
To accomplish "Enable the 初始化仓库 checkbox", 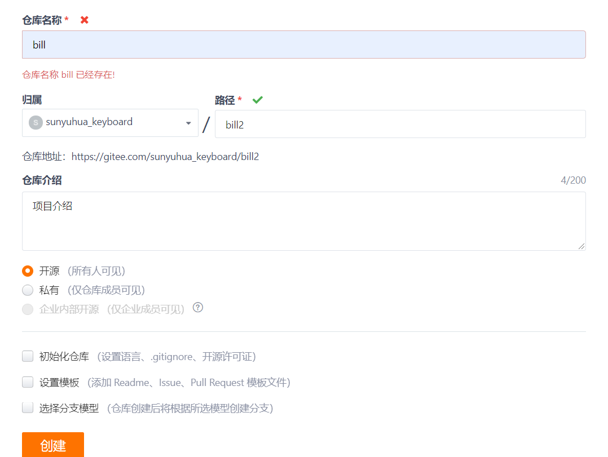I will click(27, 356).
